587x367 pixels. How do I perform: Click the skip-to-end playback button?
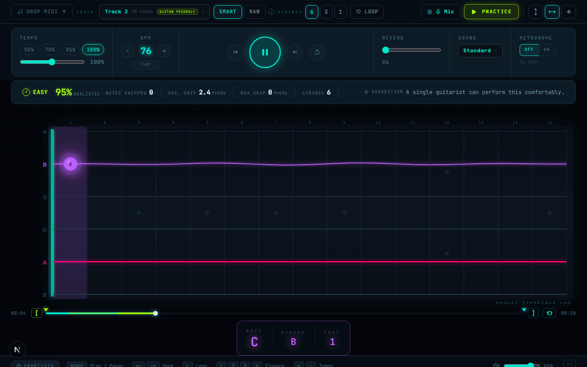pyautogui.click(x=294, y=52)
